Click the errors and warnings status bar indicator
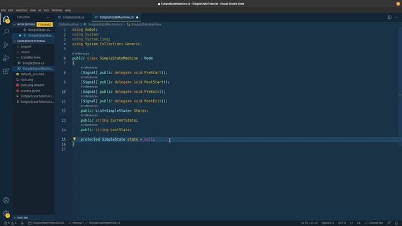This screenshot has height=226, width=402. 10,223
